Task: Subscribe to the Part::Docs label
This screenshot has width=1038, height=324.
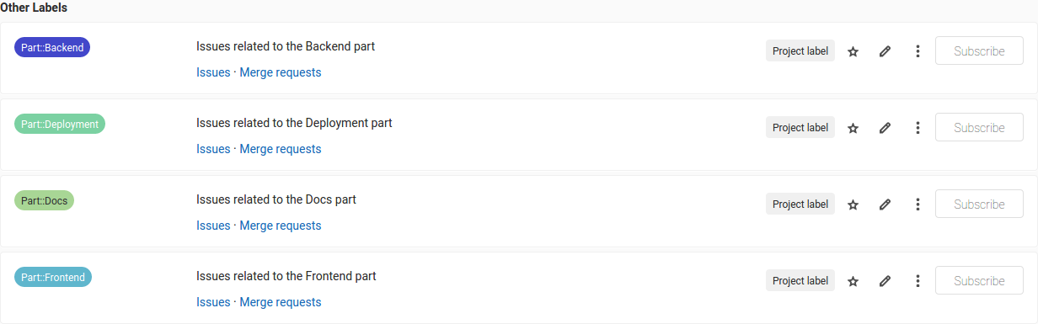Action: pos(979,204)
